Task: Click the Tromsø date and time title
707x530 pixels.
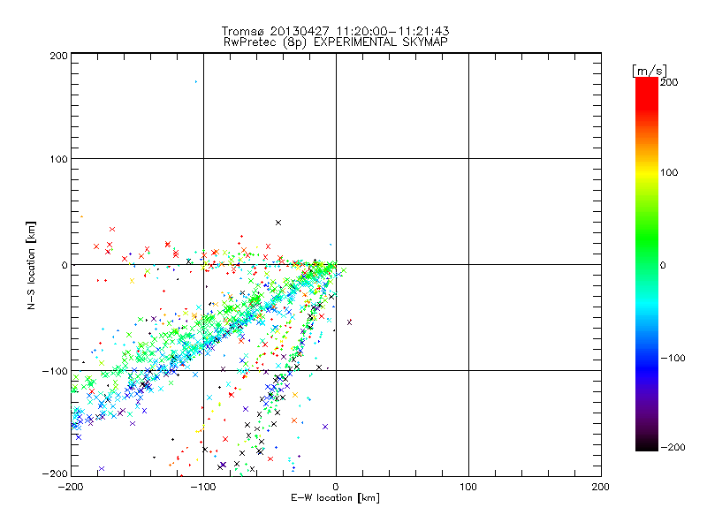Action: (x=335, y=31)
